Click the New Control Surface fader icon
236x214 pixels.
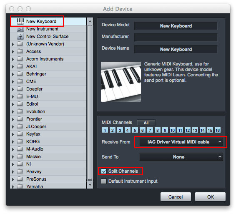tap(20, 36)
